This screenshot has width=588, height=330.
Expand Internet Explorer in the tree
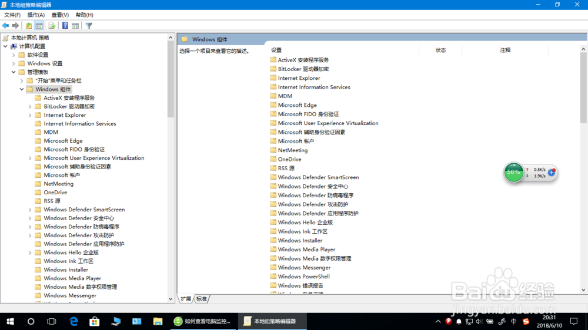tap(30, 115)
